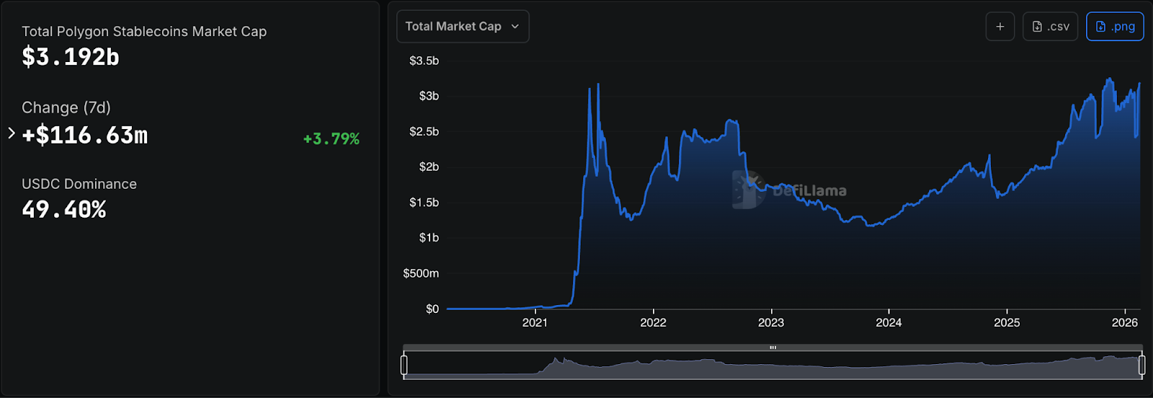The width and height of the screenshot is (1153, 398).
Task: Click the left handle of the time range slider
Action: pos(404,366)
